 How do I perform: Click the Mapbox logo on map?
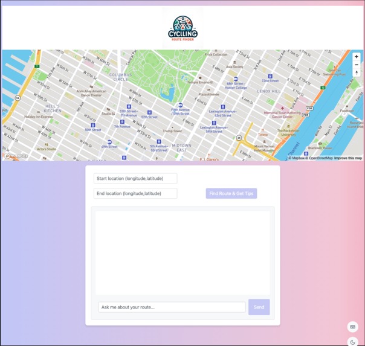pos(16,156)
